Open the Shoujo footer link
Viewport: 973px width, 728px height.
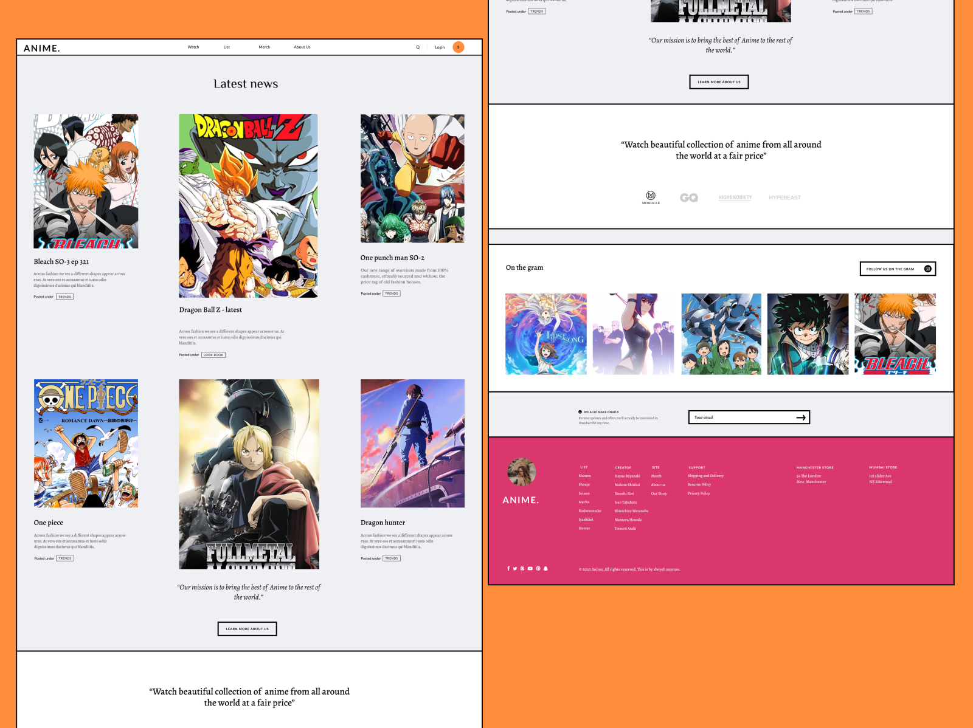[584, 484]
